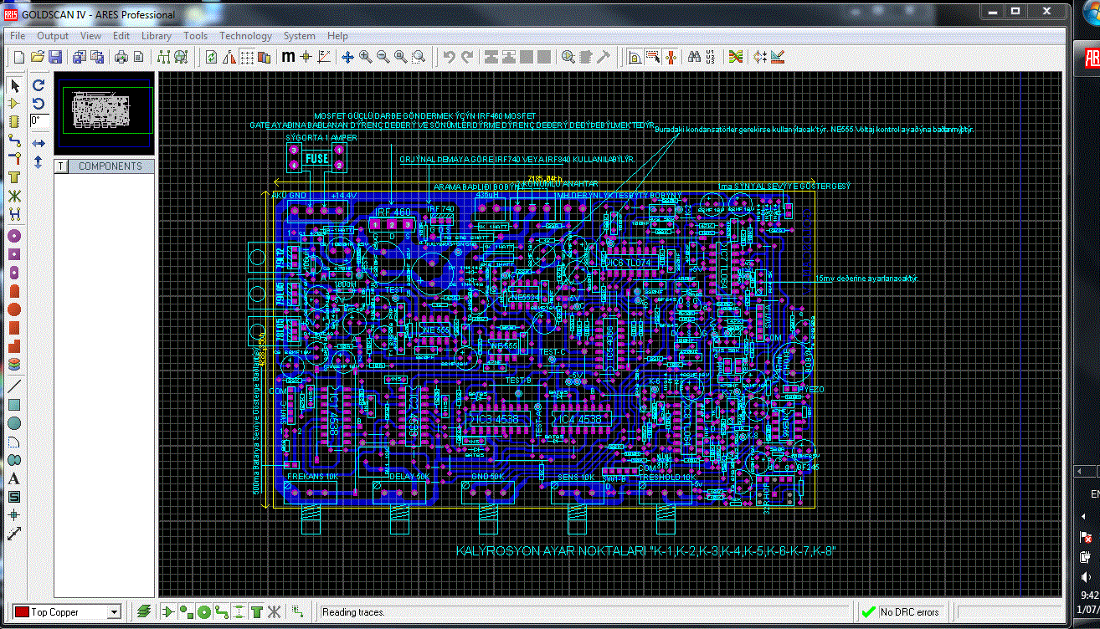Toggle metric units 'm' button
Image resolution: width=1100 pixels, height=629 pixels.
(288, 57)
